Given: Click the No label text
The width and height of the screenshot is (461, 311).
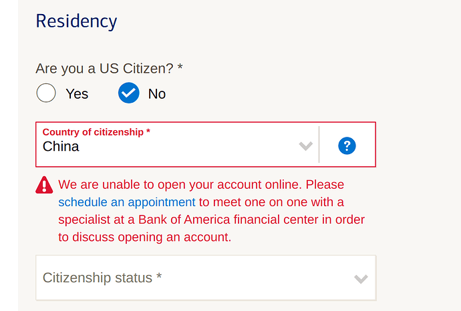Looking at the screenshot, I should [157, 94].
